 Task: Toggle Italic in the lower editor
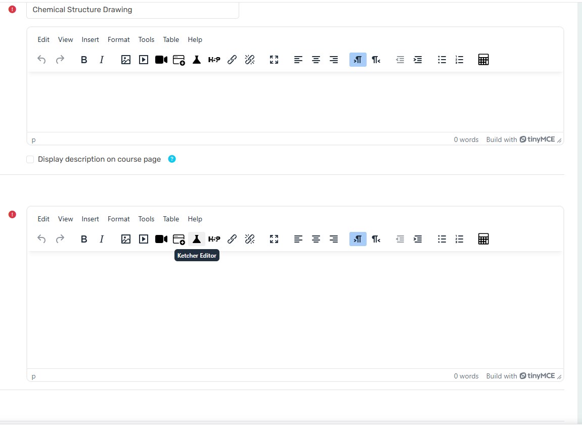pos(102,239)
